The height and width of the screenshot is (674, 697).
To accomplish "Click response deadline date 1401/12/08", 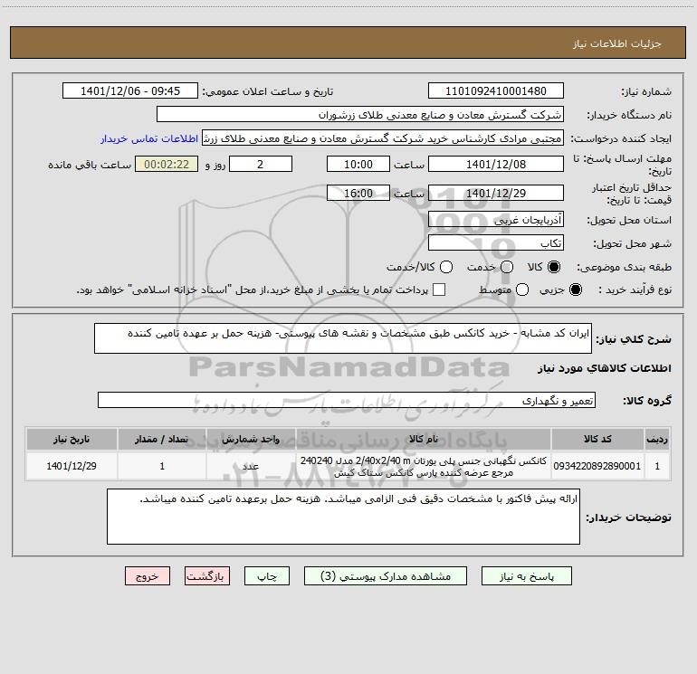I will pos(496,164).
